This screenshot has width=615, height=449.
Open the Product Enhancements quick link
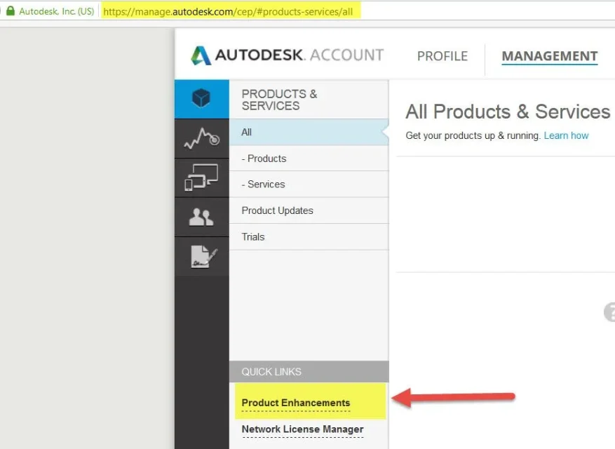[296, 403]
